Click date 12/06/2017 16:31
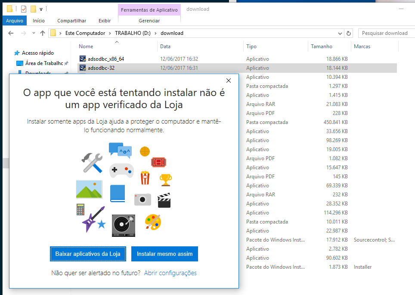 click(x=179, y=68)
